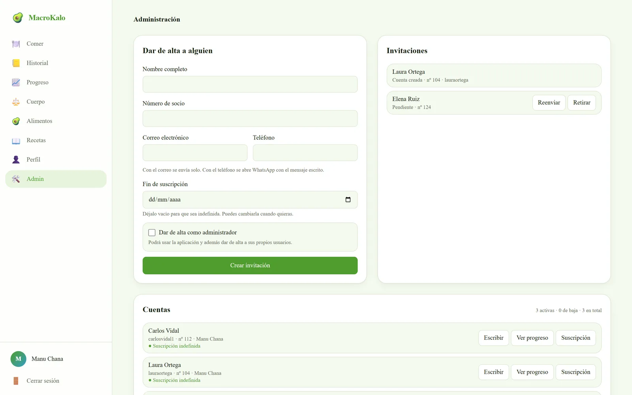Click Reenviar for Elena Ruiz invitation
The image size is (632, 395).
click(x=549, y=103)
